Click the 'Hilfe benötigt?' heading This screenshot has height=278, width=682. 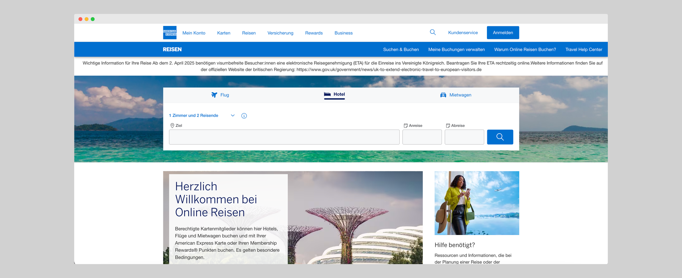(455, 245)
